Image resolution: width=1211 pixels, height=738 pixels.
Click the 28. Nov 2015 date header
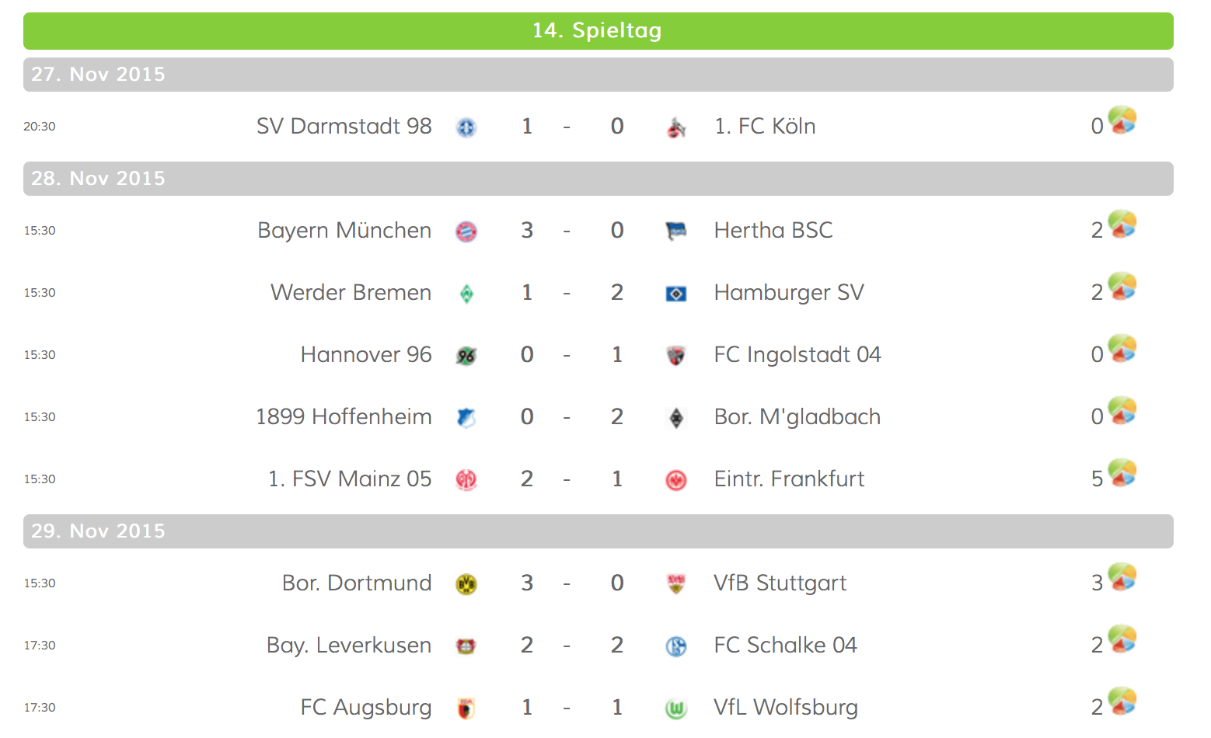click(598, 179)
